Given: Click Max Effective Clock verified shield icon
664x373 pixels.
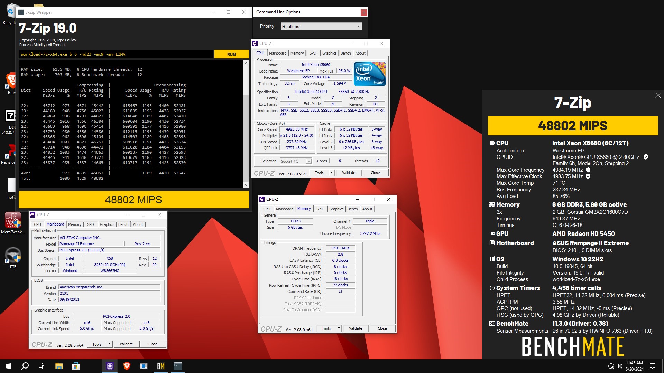Looking at the screenshot, I should [588, 176].
